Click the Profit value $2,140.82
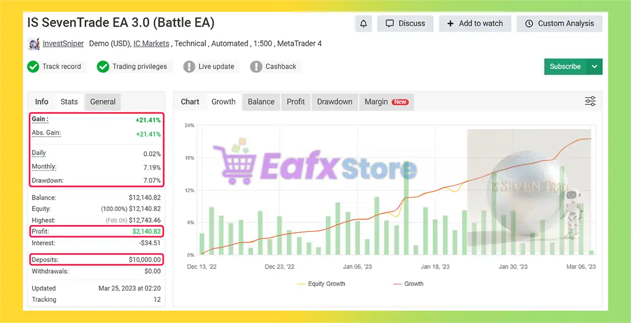Image resolution: width=631 pixels, height=323 pixels. pyautogui.click(x=146, y=231)
